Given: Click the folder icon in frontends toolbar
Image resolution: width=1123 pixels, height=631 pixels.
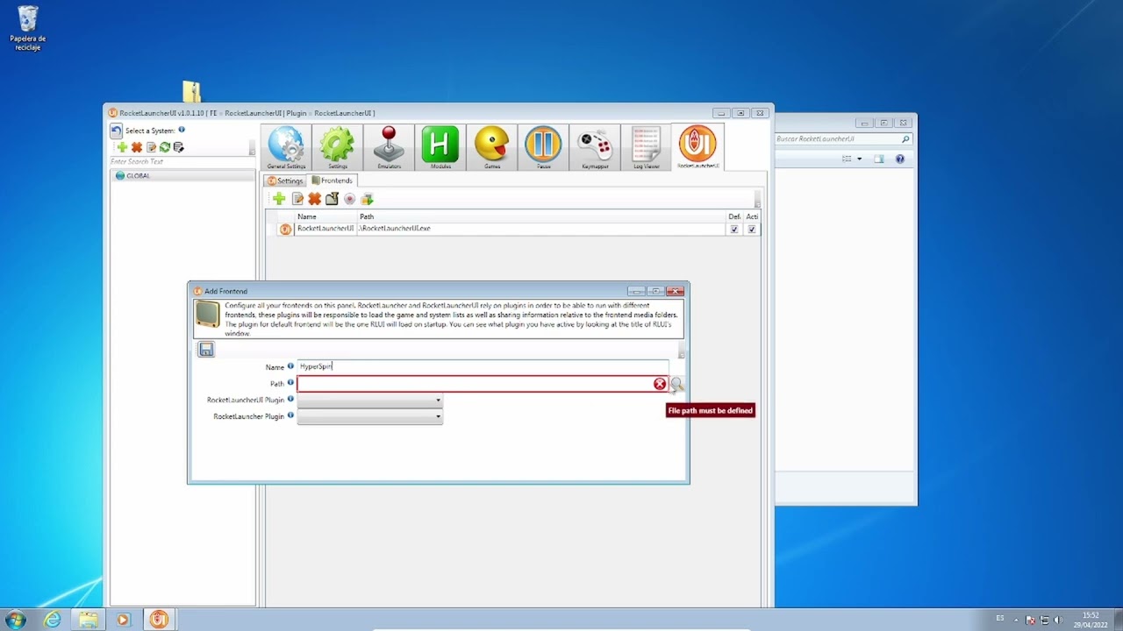Looking at the screenshot, I should (x=332, y=199).
